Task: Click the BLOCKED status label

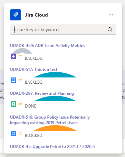Action: [33, 136]
